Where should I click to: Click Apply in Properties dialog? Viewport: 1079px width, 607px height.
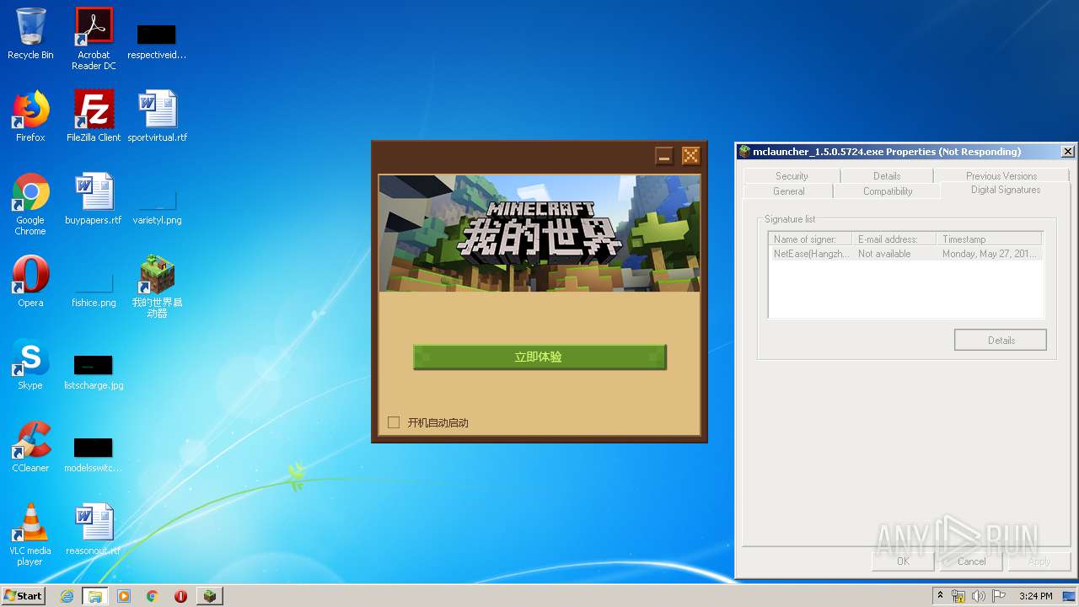coord(1039,561)
